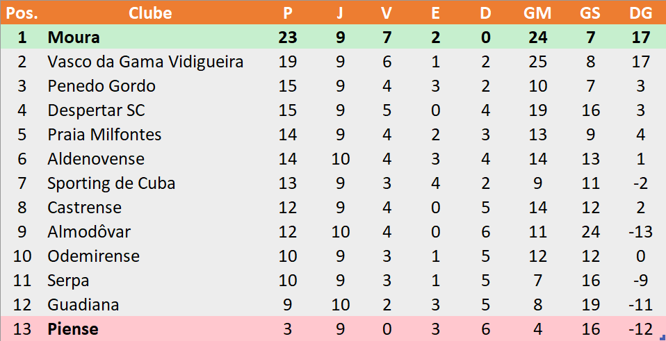Image resolution: width=666 pixels, height=341 pixels.
Task: Click the Pos. column header
Action: pos(22,13)
